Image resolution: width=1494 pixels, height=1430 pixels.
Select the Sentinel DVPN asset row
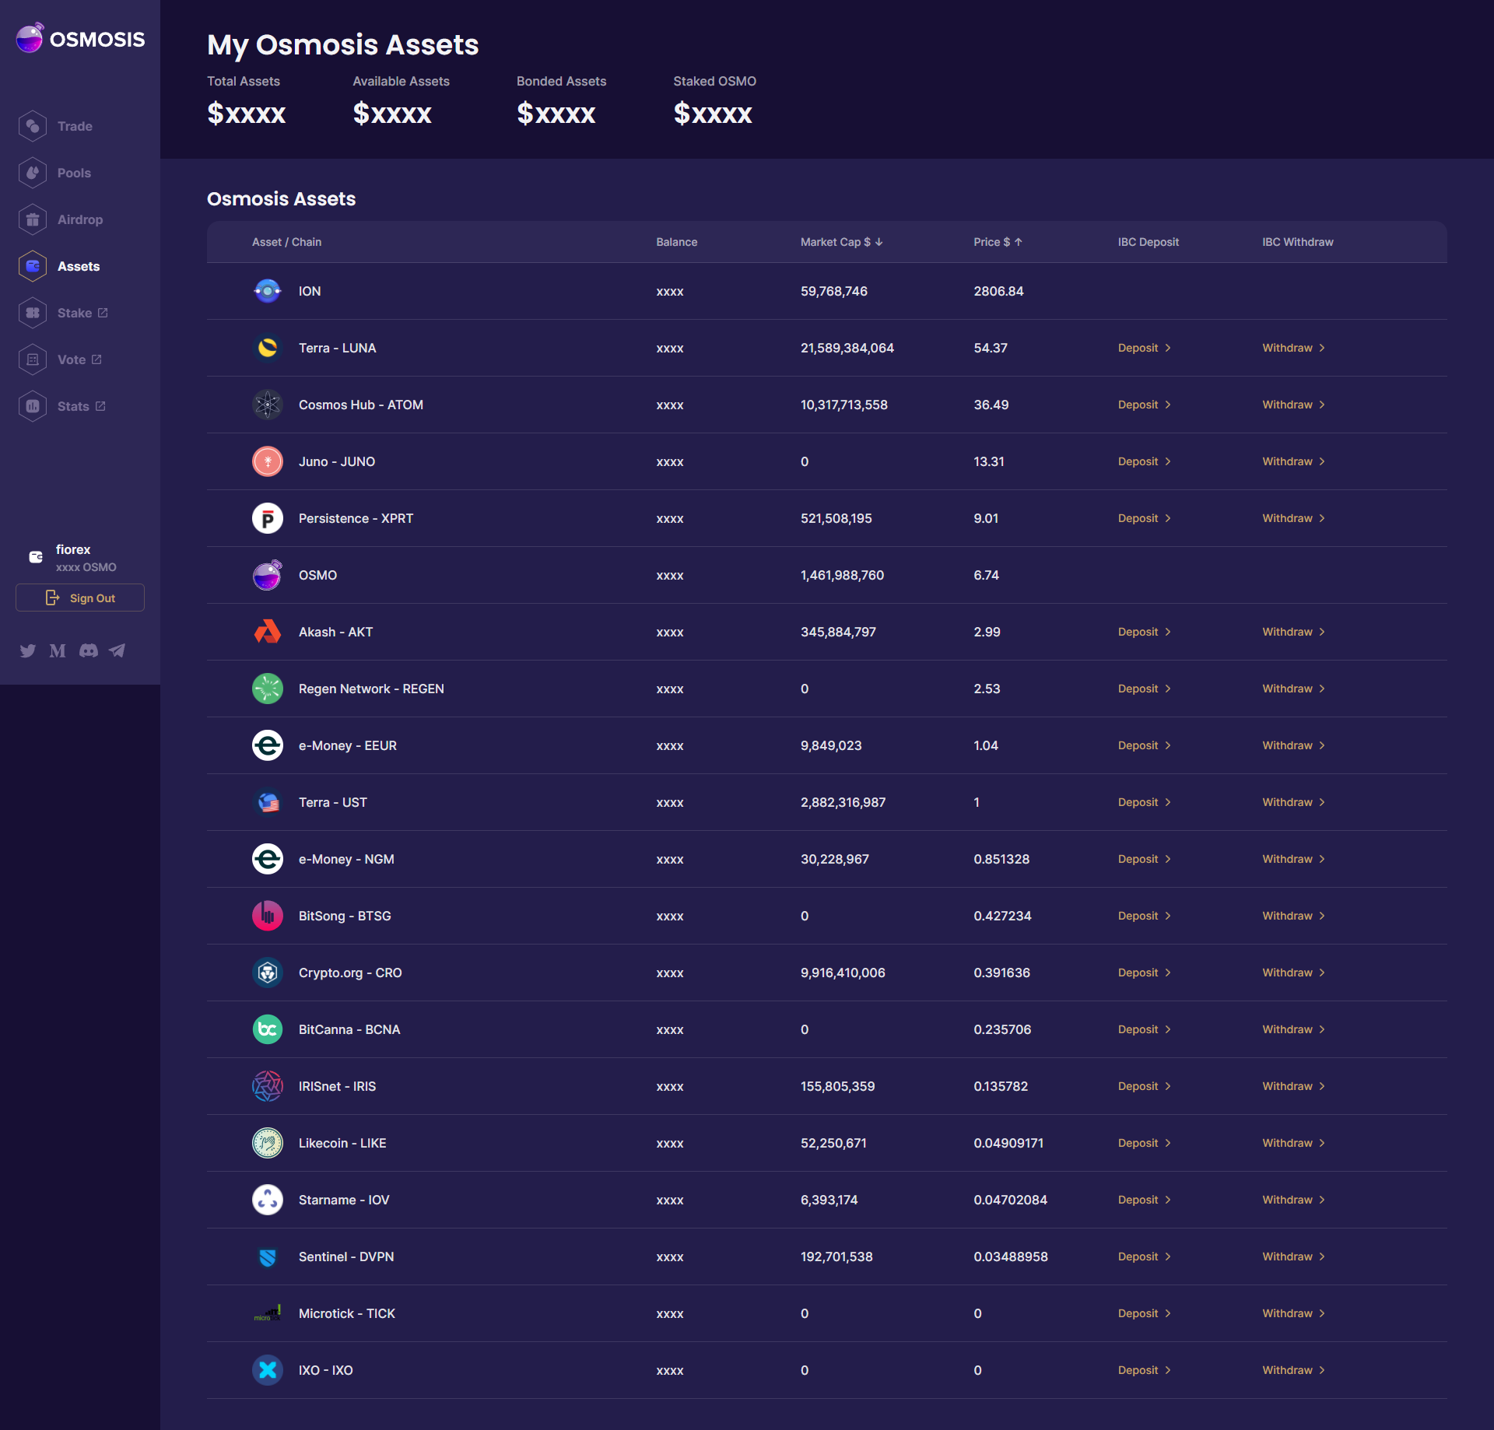[345, 1257]
